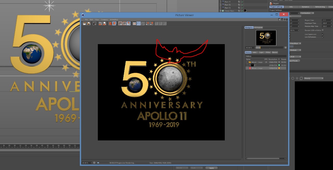Enable Render LOD in Editor checkbox
Image resolution: width=333 pixels, height=170 pixels.
[x=323, y=30]
